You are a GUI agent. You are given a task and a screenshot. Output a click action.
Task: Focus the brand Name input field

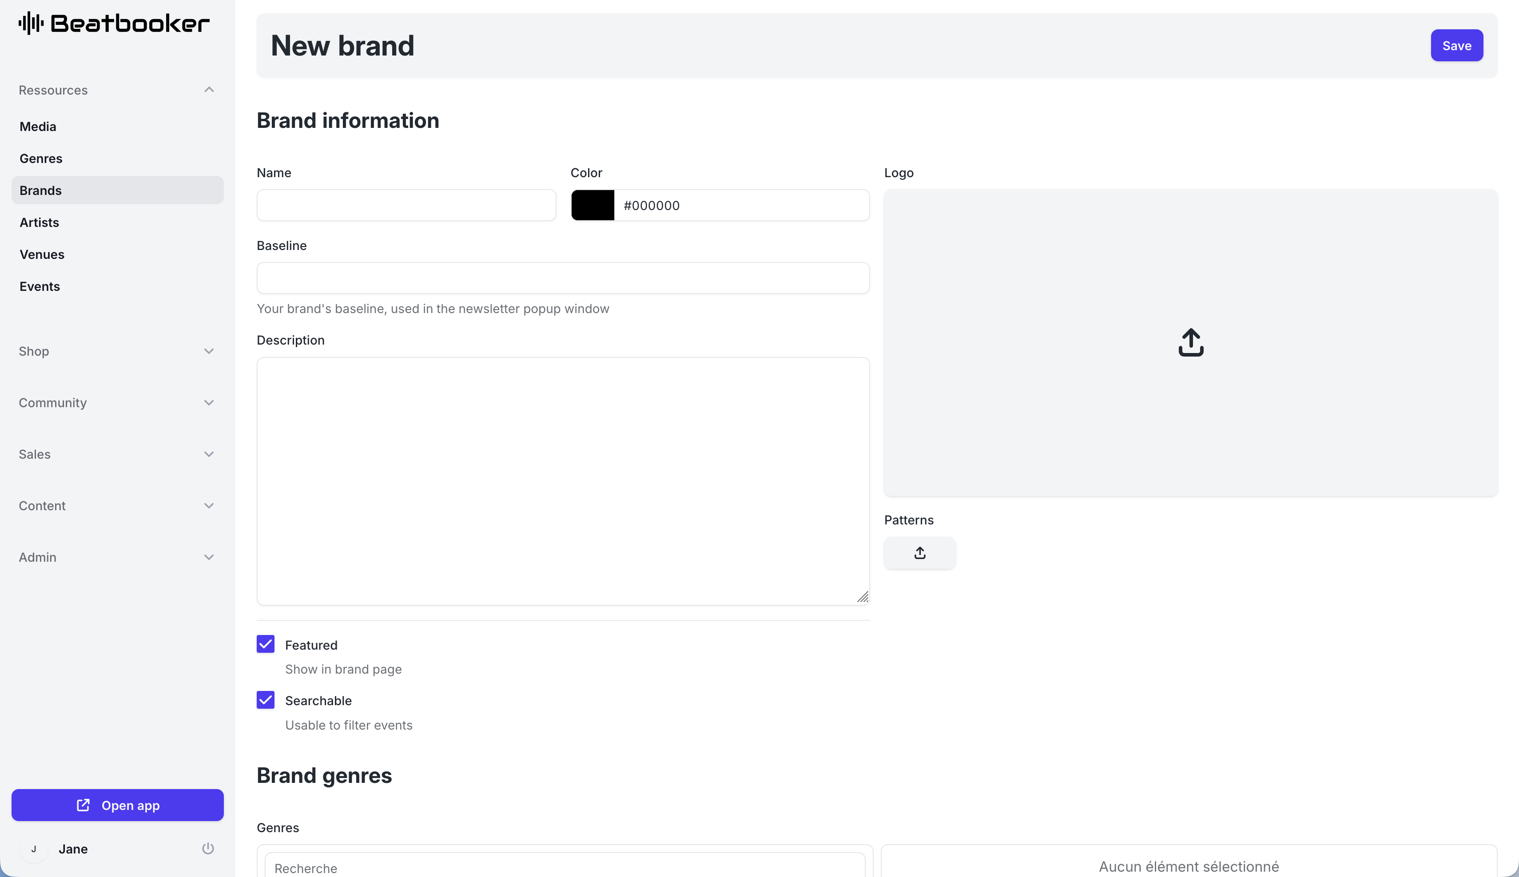pyautogui.click(x=406, y=206)
